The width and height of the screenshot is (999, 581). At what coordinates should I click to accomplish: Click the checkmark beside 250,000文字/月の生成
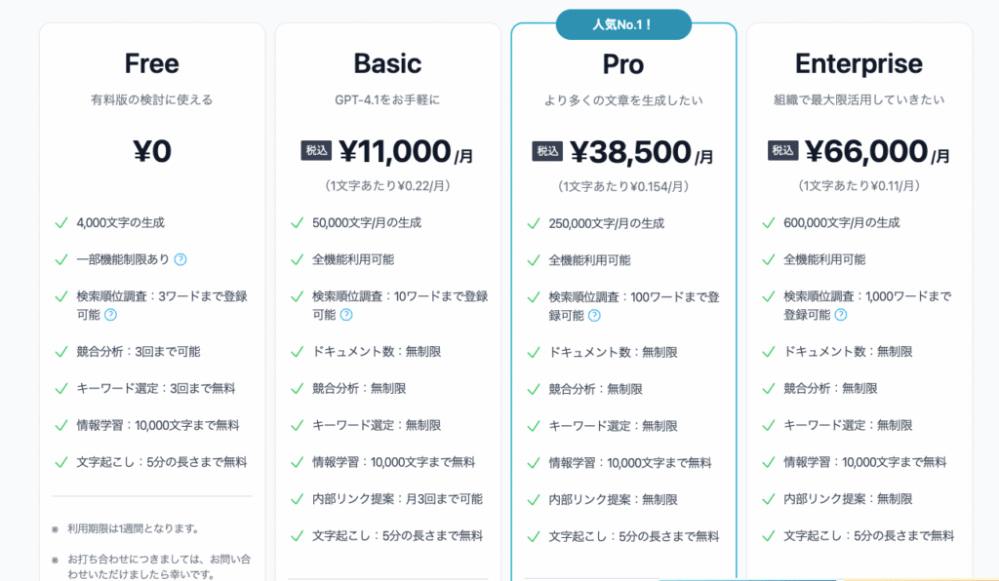coord(533,223)
